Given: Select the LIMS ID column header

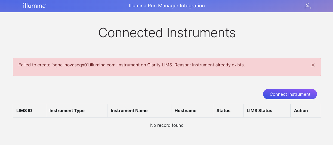Looking at the screenshot, I should click(x=24, y=110).
